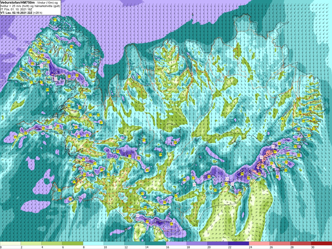Image resolution: width=332 pixels, height=249 pixels.
Task: Select the violet 20–22 legend swatch
Action: tap(218, 244)
